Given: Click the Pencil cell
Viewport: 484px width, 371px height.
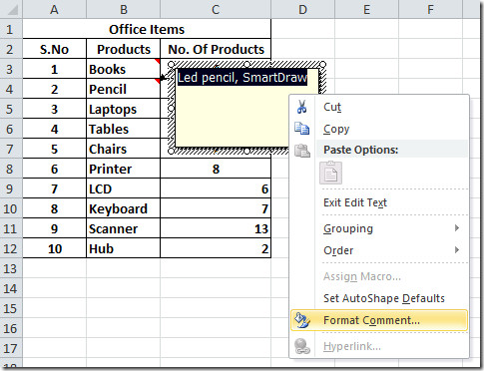Looking at the screenshot, I should click(x=124, y=89).
